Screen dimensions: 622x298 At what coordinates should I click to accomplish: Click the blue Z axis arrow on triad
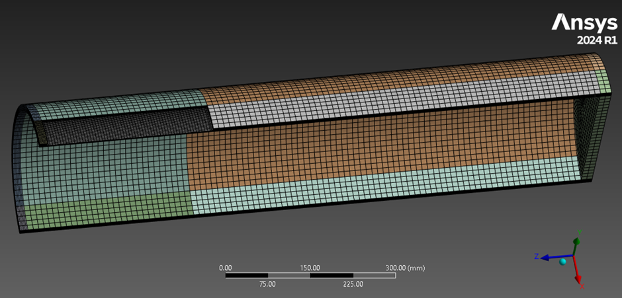point(557,257)
